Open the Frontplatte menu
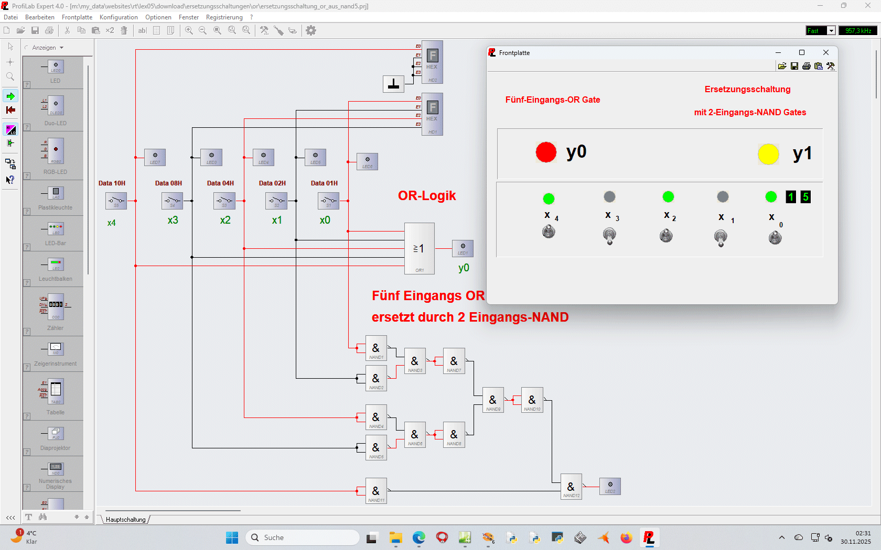 [77, 17]
